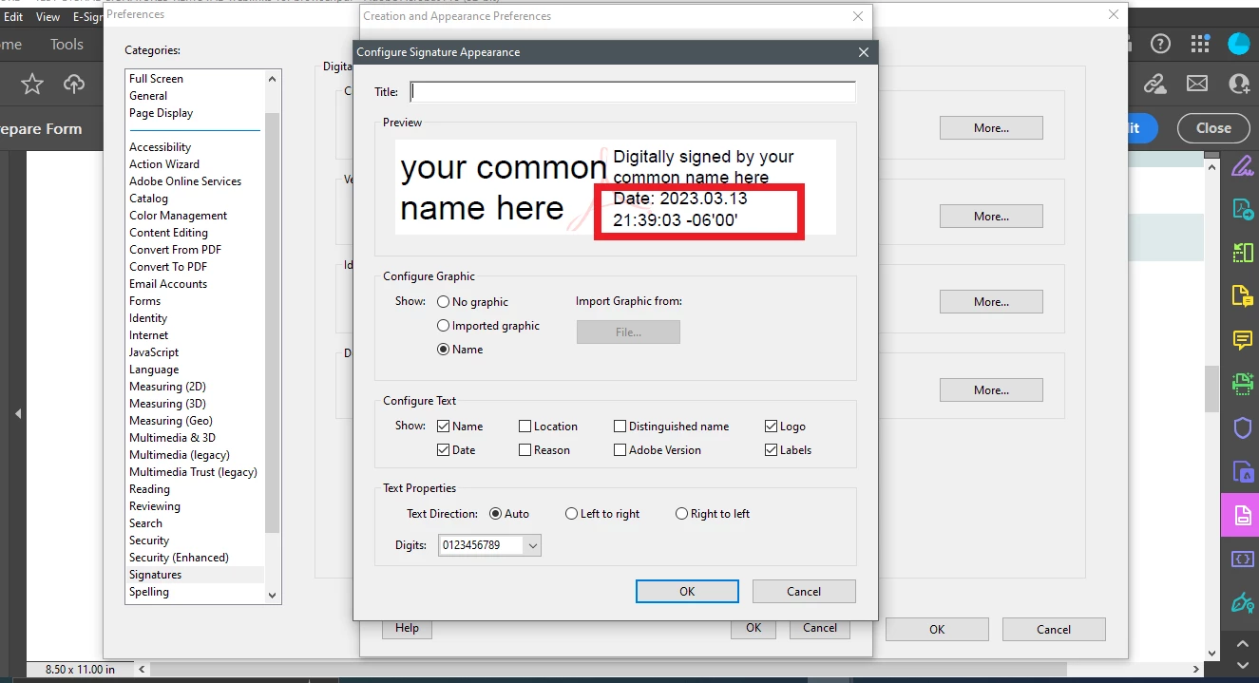Open the Digits dropdown
Screen dimensions: 1259x683
point(489,545)
